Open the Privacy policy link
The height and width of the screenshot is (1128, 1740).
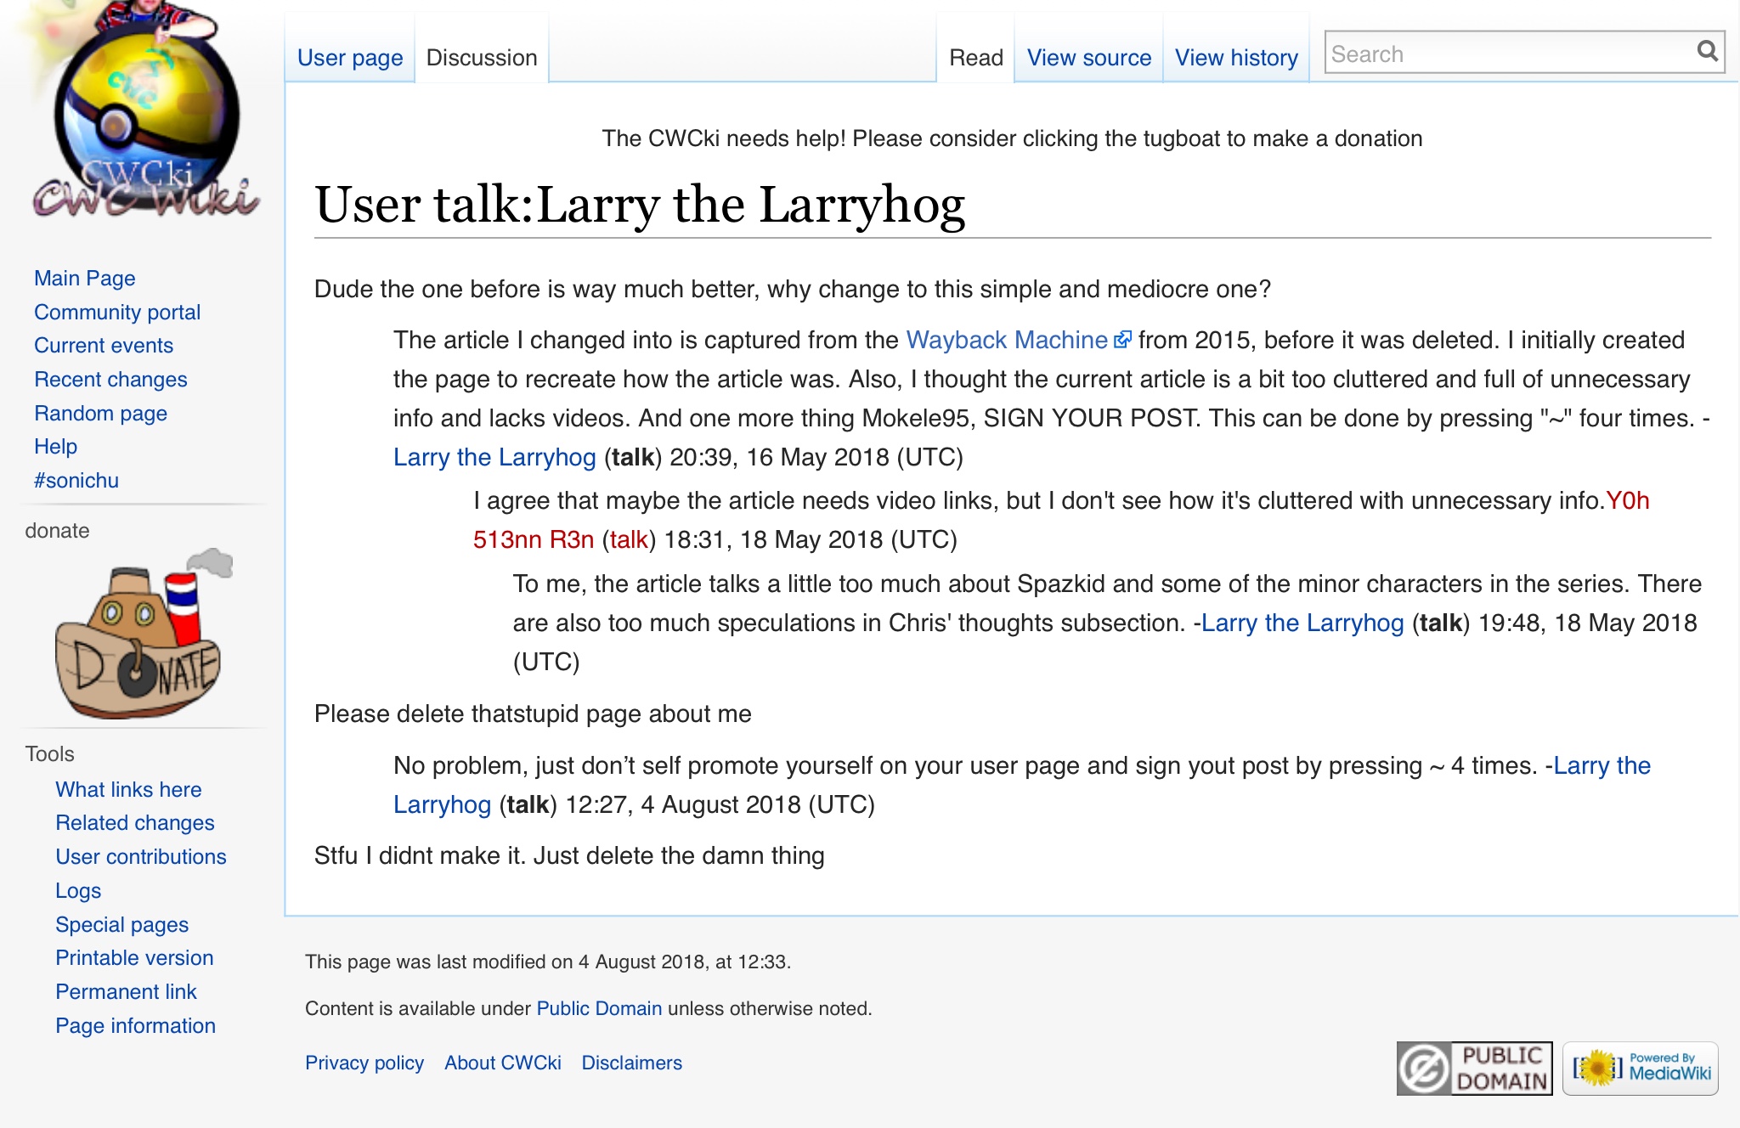coord(364,1063)
